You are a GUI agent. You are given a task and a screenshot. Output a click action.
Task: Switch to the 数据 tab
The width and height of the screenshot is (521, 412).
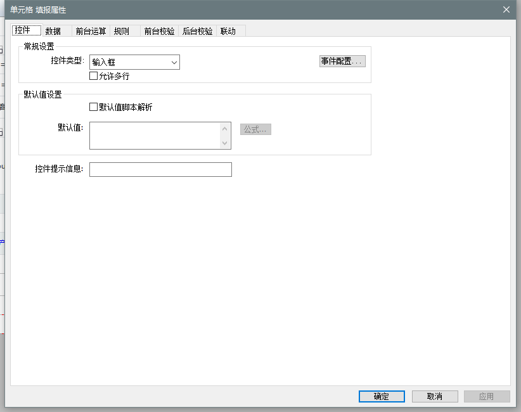click(53, 31)
